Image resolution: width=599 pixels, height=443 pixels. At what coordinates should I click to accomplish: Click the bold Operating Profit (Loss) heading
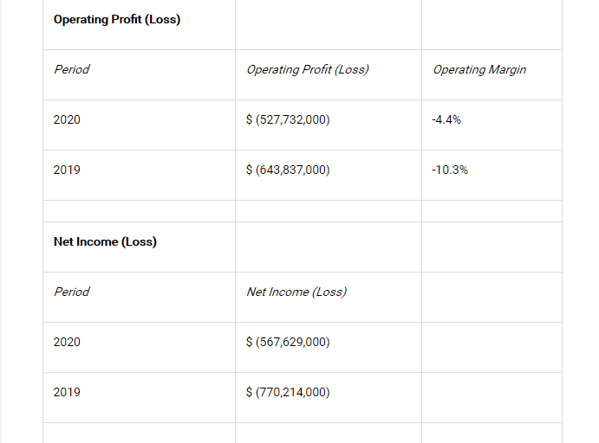[117, 20]
